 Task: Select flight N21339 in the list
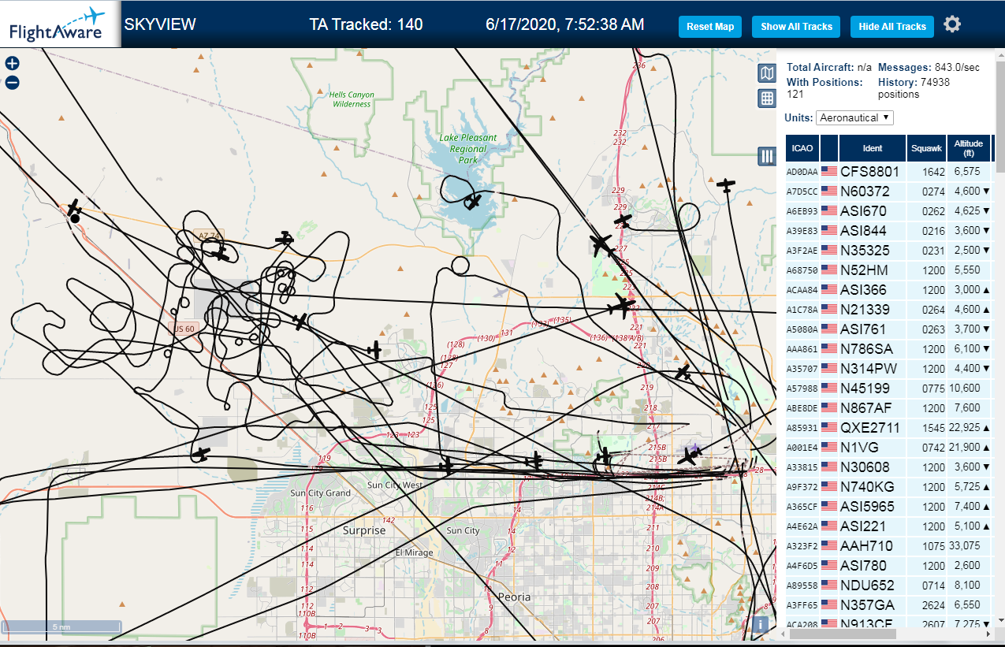[865, 309]
